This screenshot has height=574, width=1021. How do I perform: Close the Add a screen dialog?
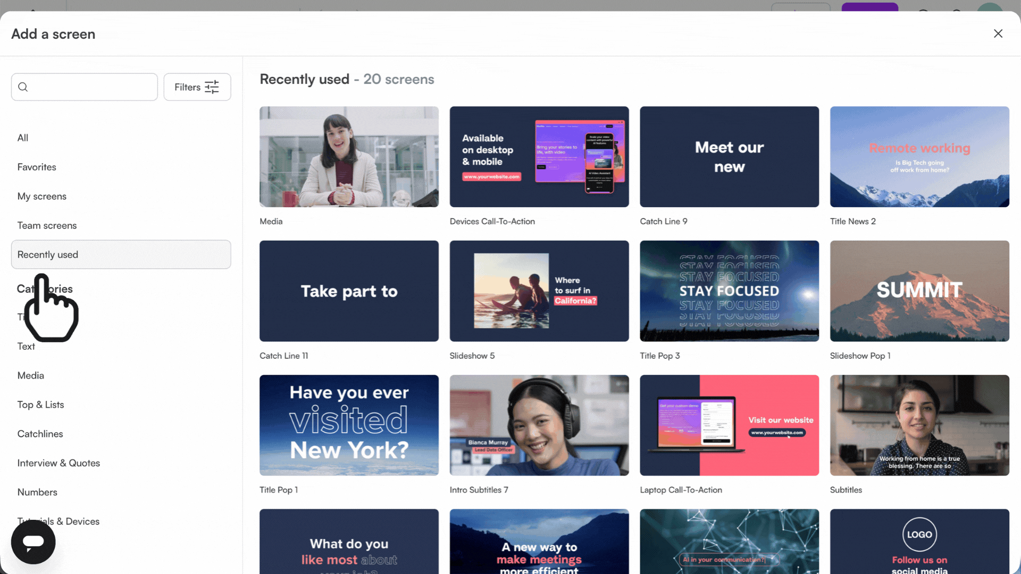click(x=998, y=33)
